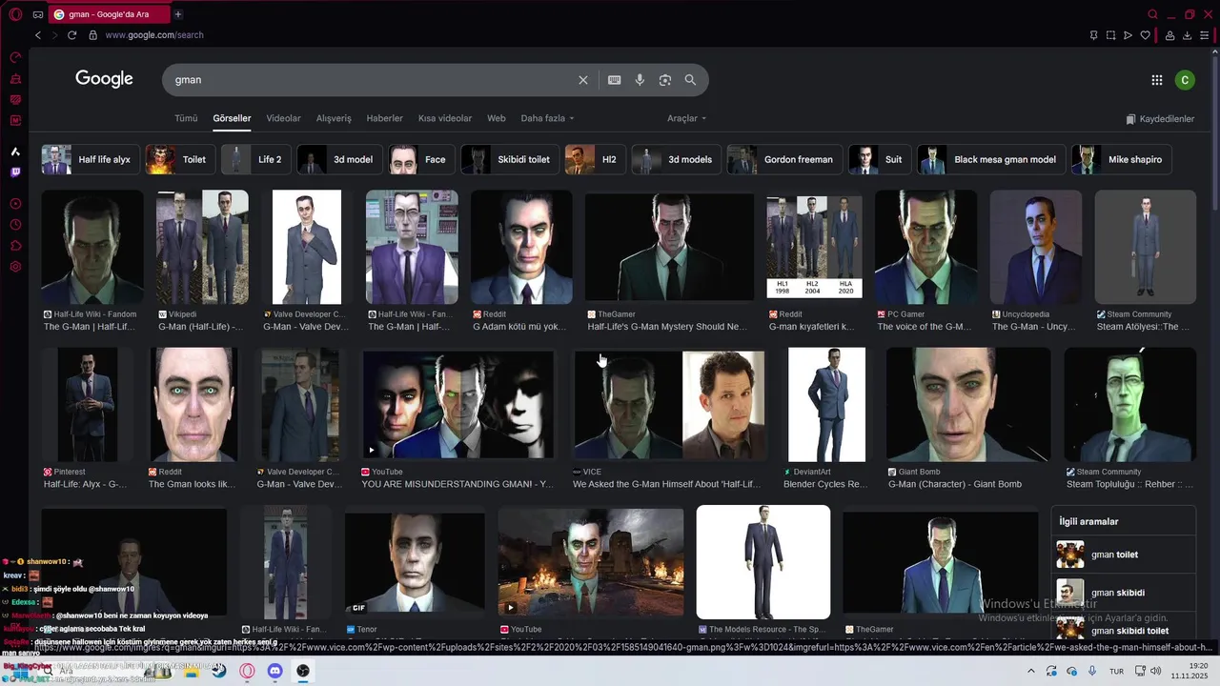Click the pinboard pin icon in toolbar
The height and width of the screenshot is (686, 1220).
1093,35
